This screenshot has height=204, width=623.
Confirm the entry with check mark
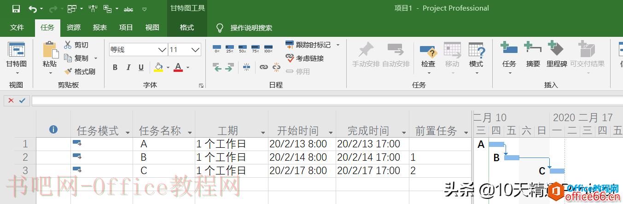(x=22, y=100)
